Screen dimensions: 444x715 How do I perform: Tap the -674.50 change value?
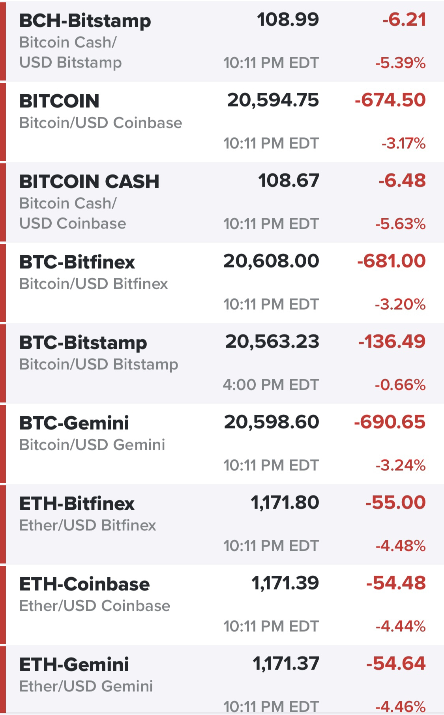390,100
